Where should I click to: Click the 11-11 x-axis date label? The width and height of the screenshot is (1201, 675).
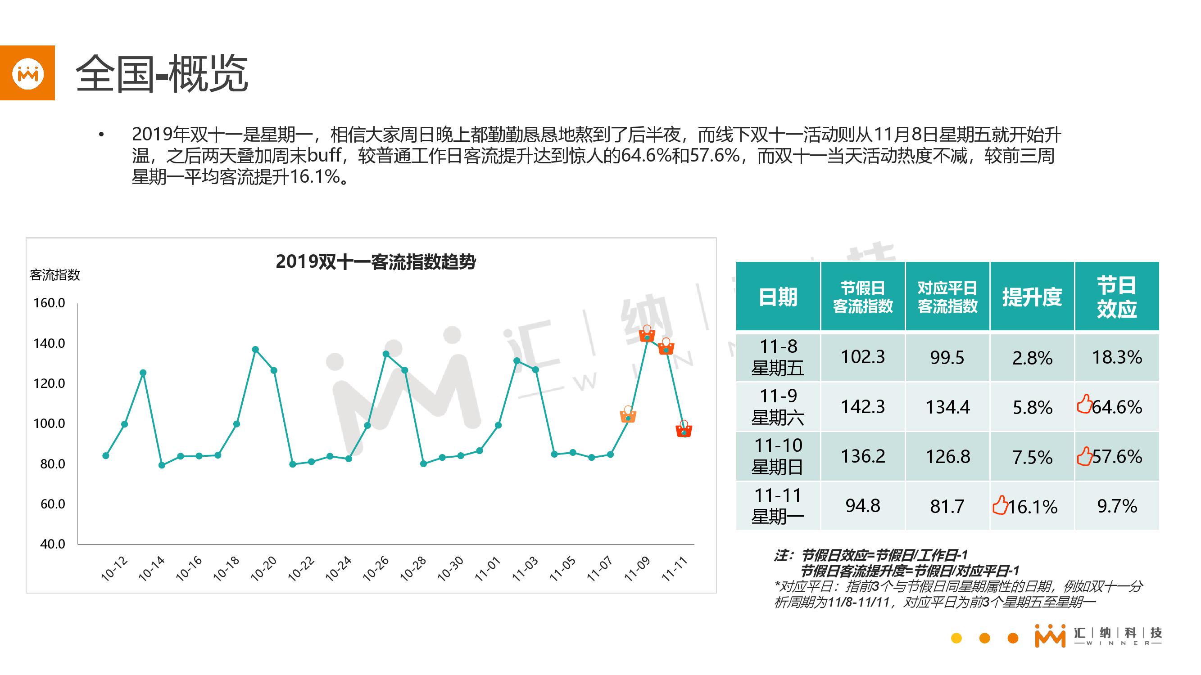(675, 569)
